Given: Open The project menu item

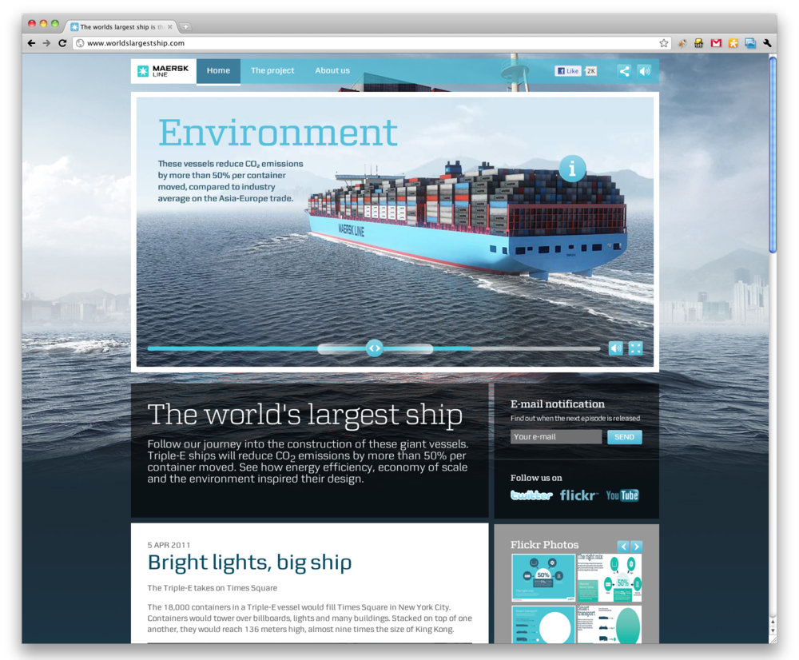Looking at the screenshot, I should tap(272, 71).
